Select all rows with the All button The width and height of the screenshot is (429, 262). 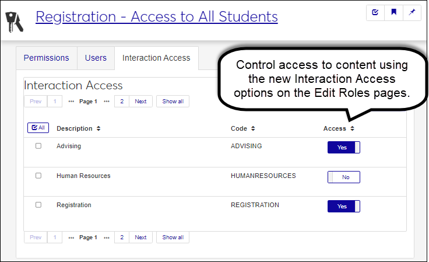pos(38,128)
